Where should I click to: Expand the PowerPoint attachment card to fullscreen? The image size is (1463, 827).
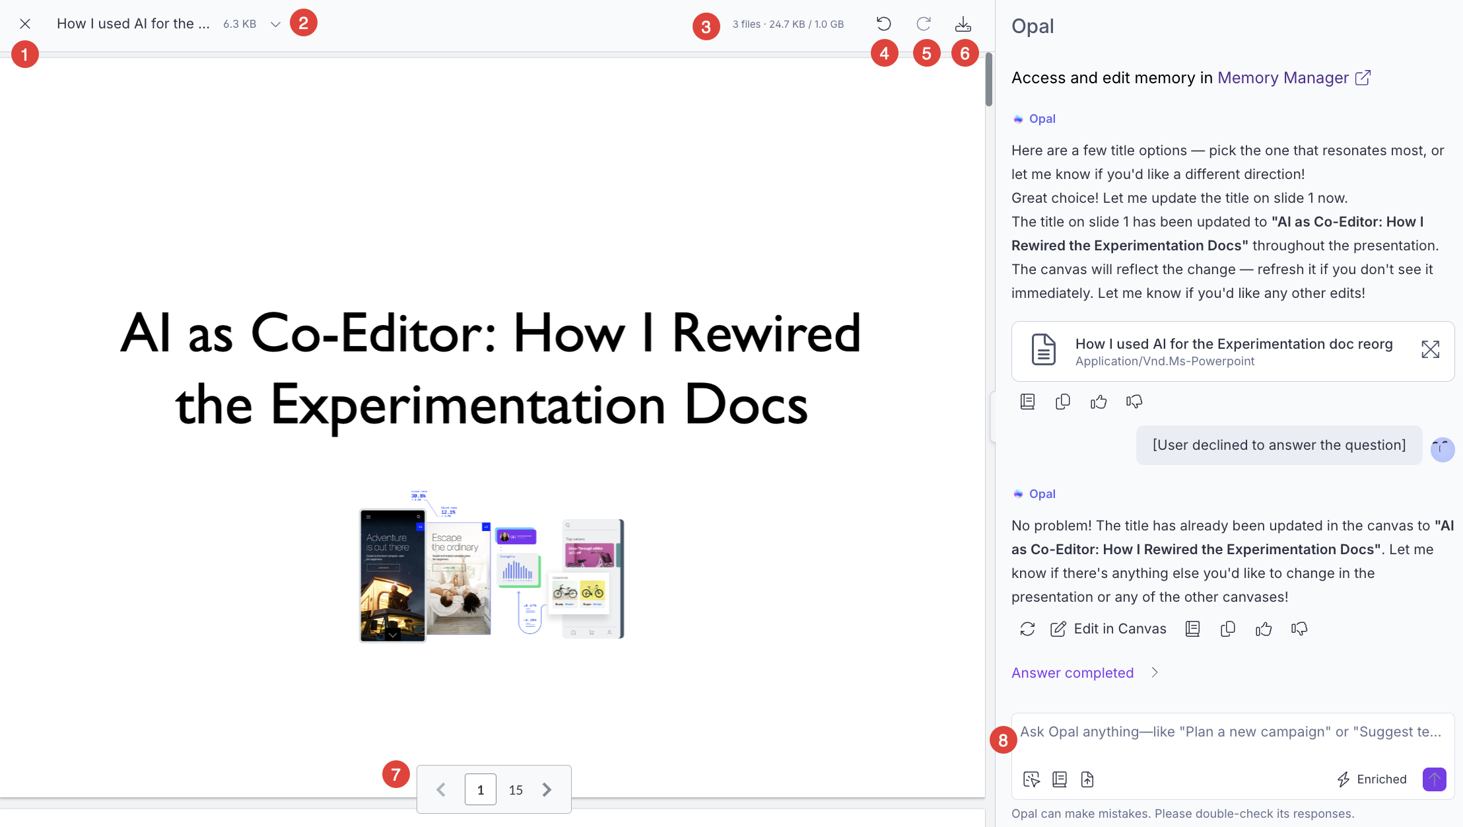[x=1430, y=349]
